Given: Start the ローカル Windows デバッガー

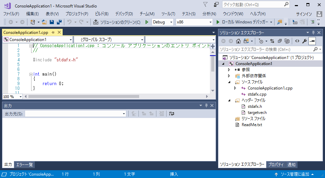Looking at the screenshot, I should [242, 22].
